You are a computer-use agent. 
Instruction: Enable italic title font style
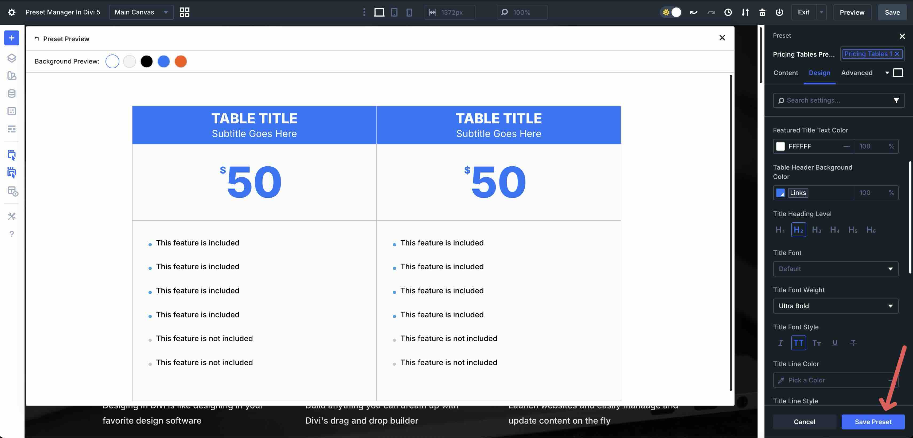pos(780,343)
